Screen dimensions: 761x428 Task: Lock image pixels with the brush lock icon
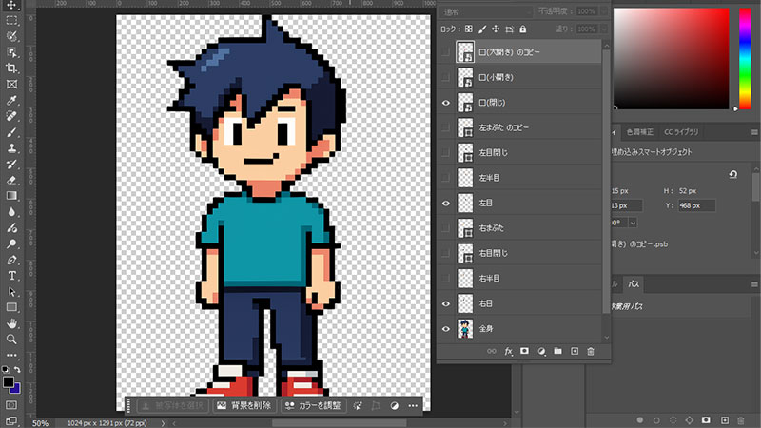coord(482,29)
